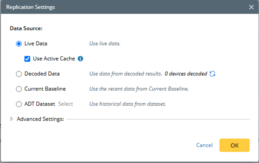Enable the ADT Dataset radio circle

(19, 104)
